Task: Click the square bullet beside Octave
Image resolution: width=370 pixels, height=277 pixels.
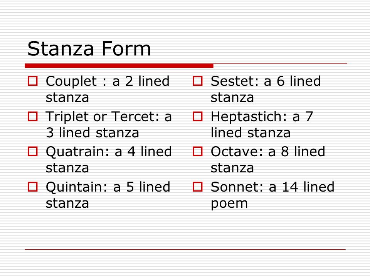Action: coord(197,152)
